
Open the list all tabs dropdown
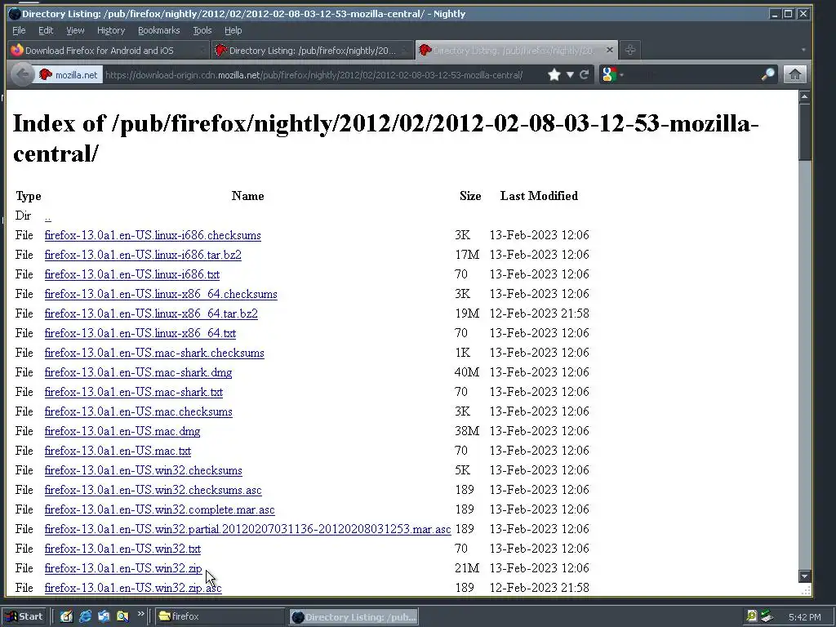pyautogui.click(x=803, y=50)
